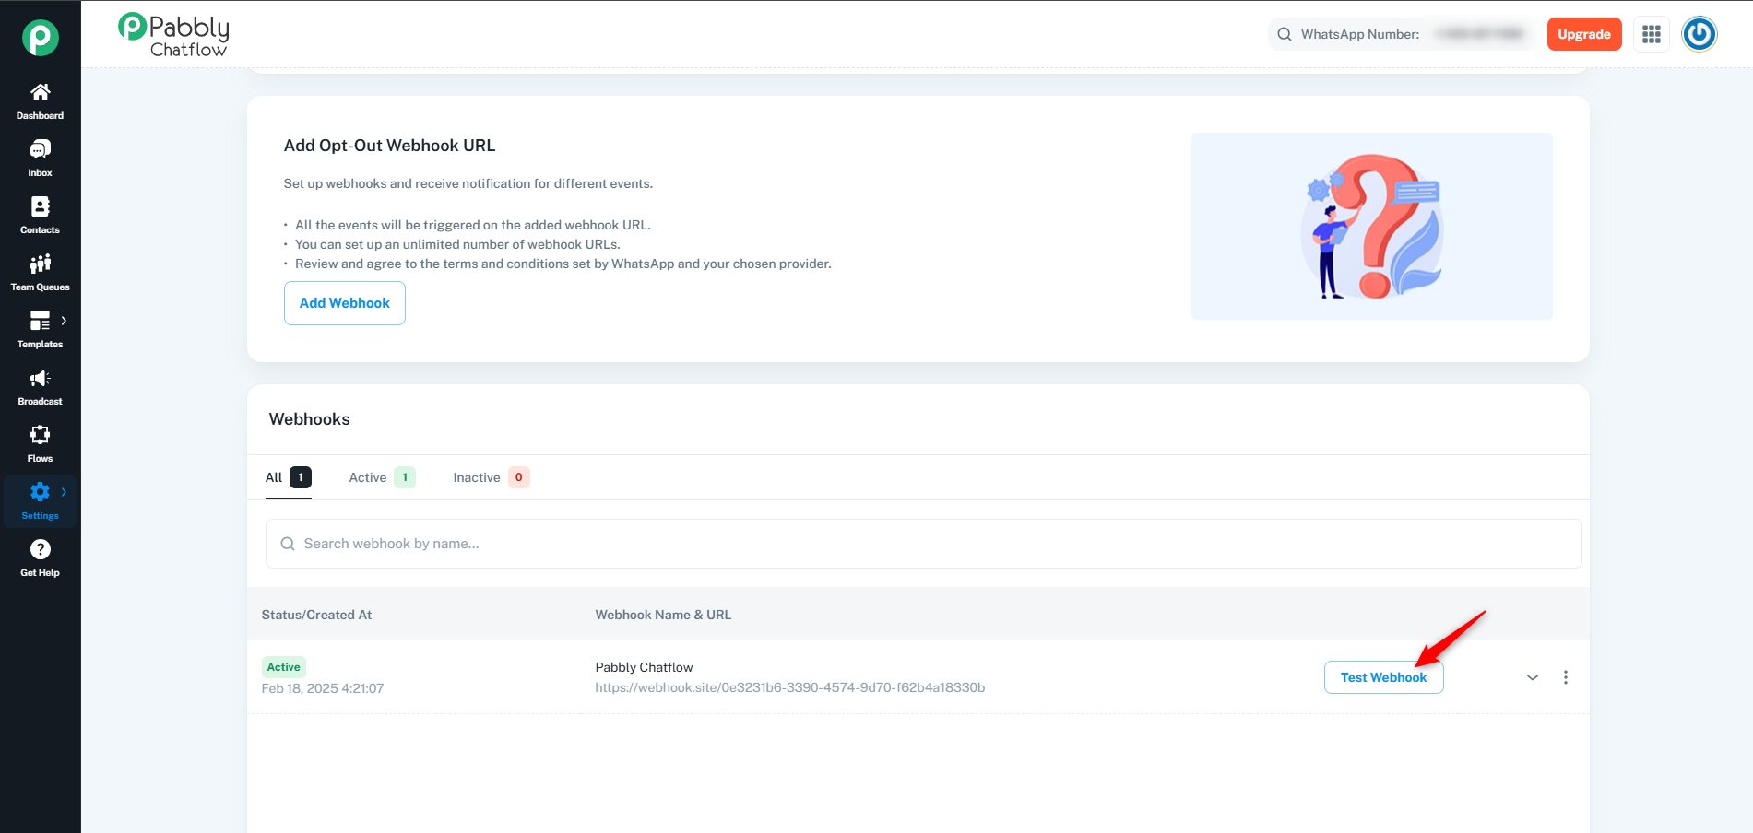Click the WhatsApp Number label in header
This screenshot has width=1753, height=833.
click(1360, 34)
